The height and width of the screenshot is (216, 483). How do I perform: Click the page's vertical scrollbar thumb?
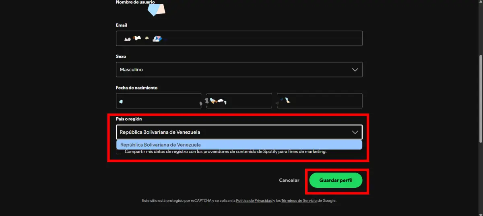[x=480, y=99]
